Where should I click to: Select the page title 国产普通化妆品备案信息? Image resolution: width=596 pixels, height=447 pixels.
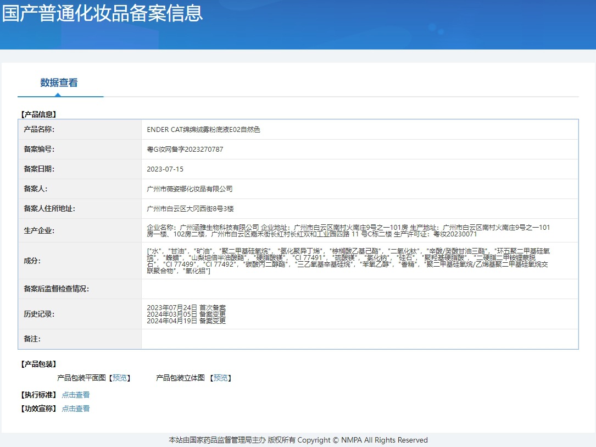[102, 13]
